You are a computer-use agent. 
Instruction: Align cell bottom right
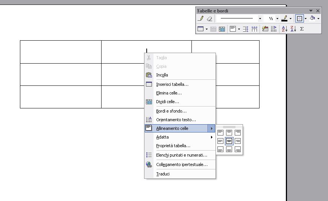(238, 149)
